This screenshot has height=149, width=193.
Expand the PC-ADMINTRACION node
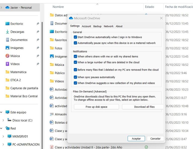3,144
